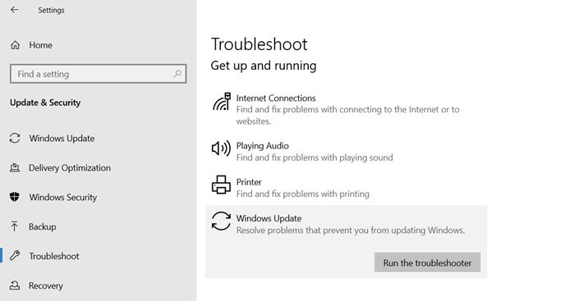Expand the Printer troubleshooter entry
This screenshot has height=301, width=574.
[346, 188]
